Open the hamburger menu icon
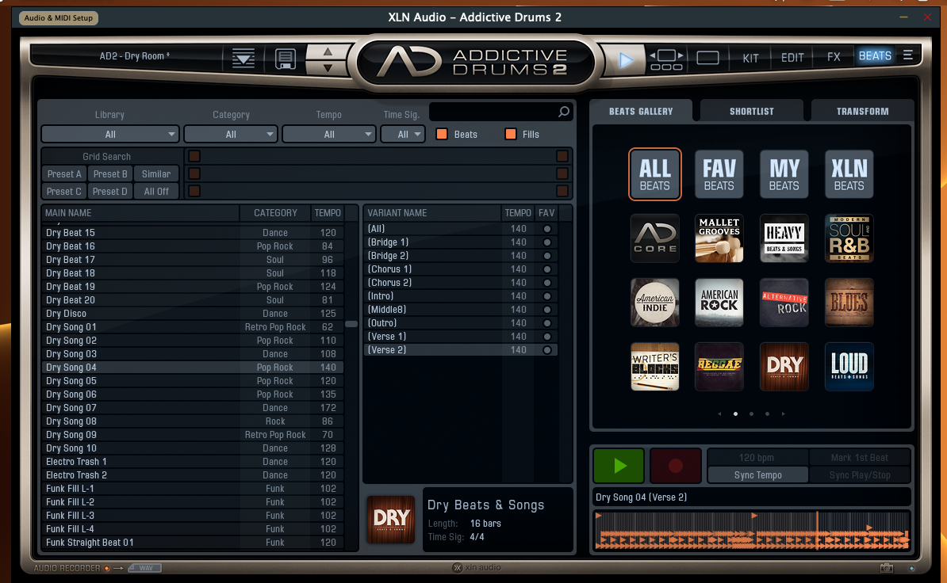 tap(907, 55)
